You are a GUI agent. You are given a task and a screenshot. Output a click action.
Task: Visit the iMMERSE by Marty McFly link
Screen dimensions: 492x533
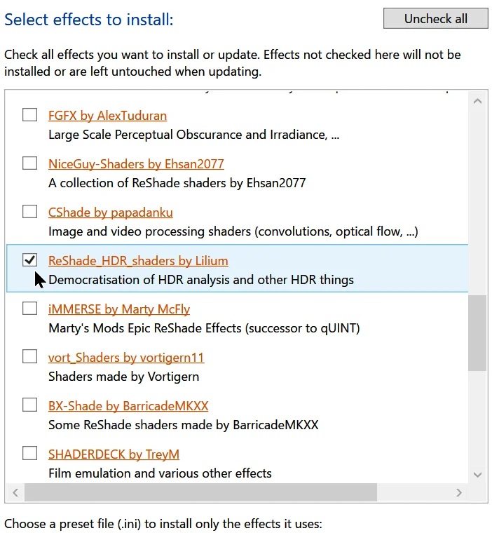click(x=119, y=309)
